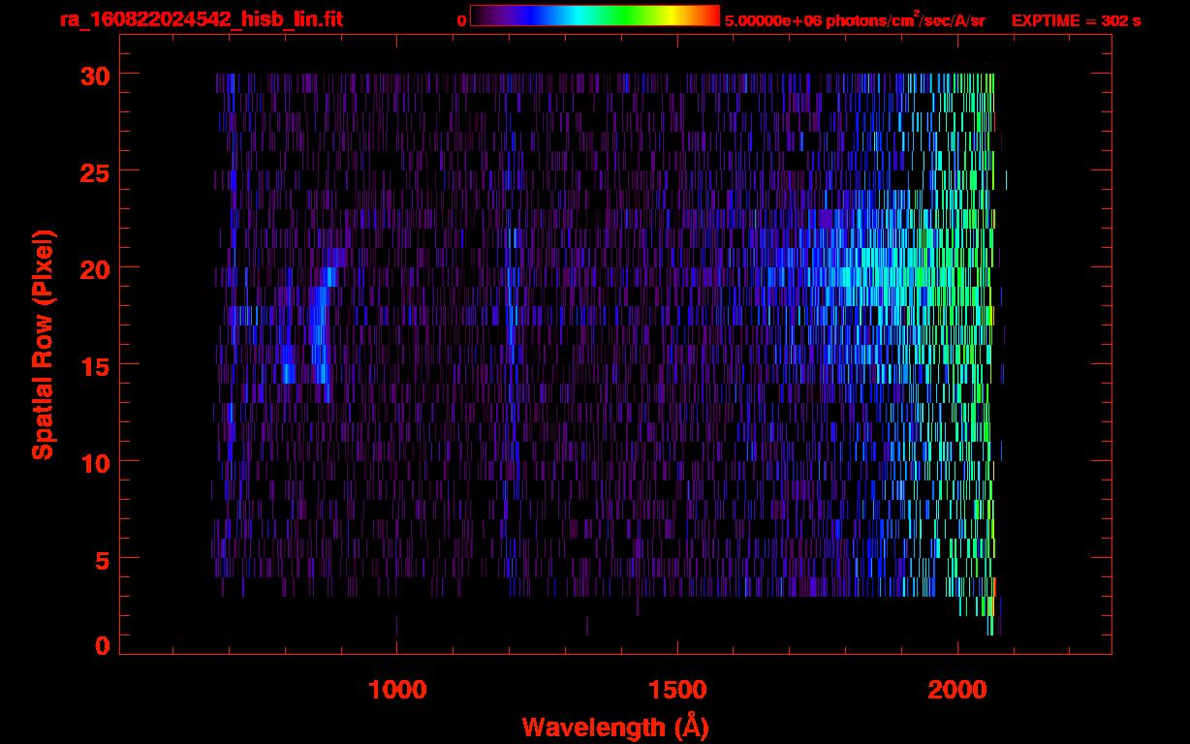The height and width of the screenshot is (744, 1190).
Task: Click the y-axis tick label 0
Action: (x=102, y=645)
